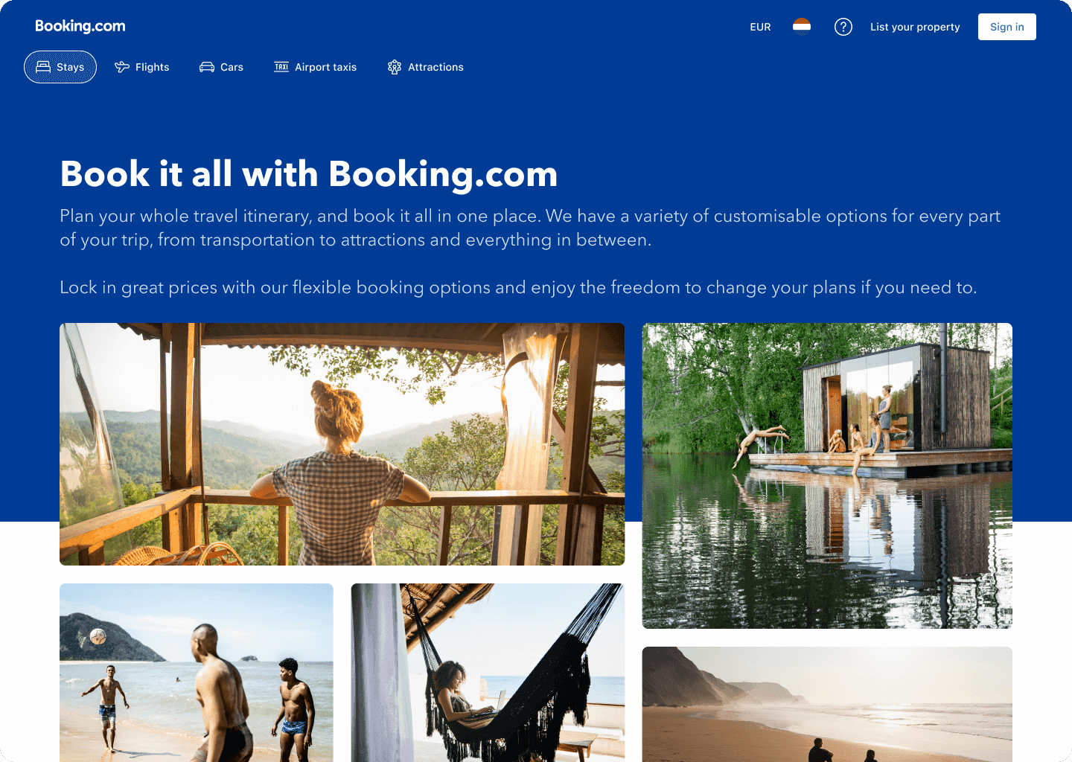Select the Stays tab
Viewport: 1072px width, 762px height.
pos(60,67)
